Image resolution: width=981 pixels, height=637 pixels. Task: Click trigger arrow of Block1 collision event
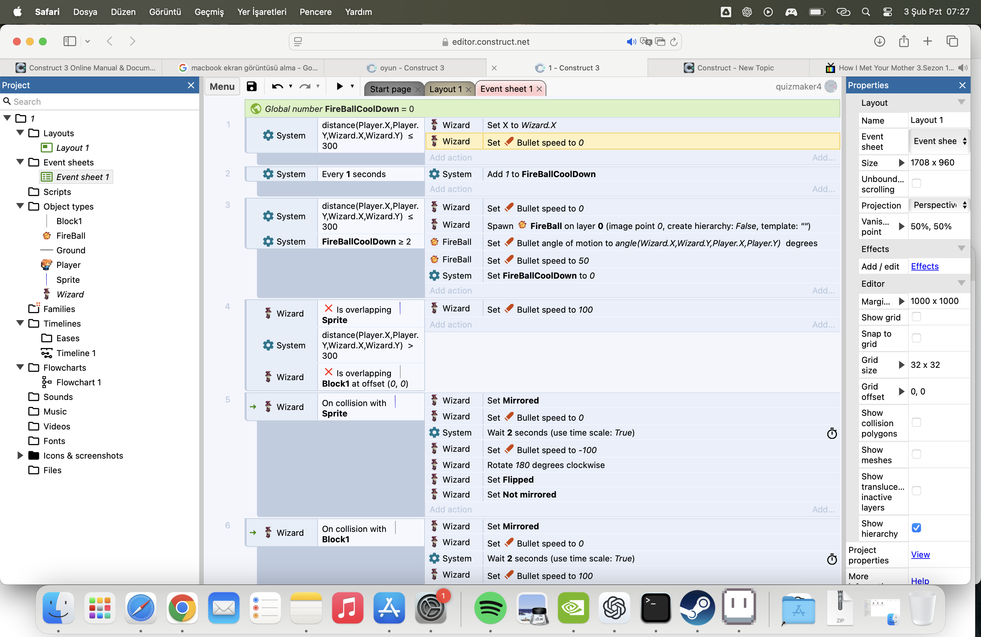tap(253, 532)
